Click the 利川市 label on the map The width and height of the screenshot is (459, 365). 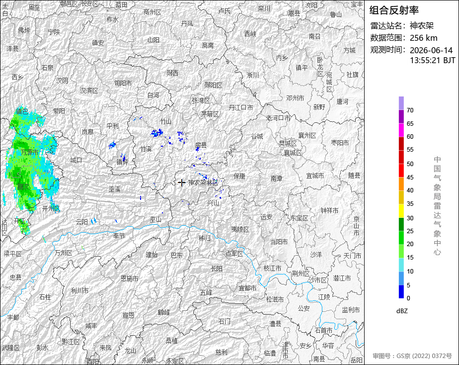[79, 290]
